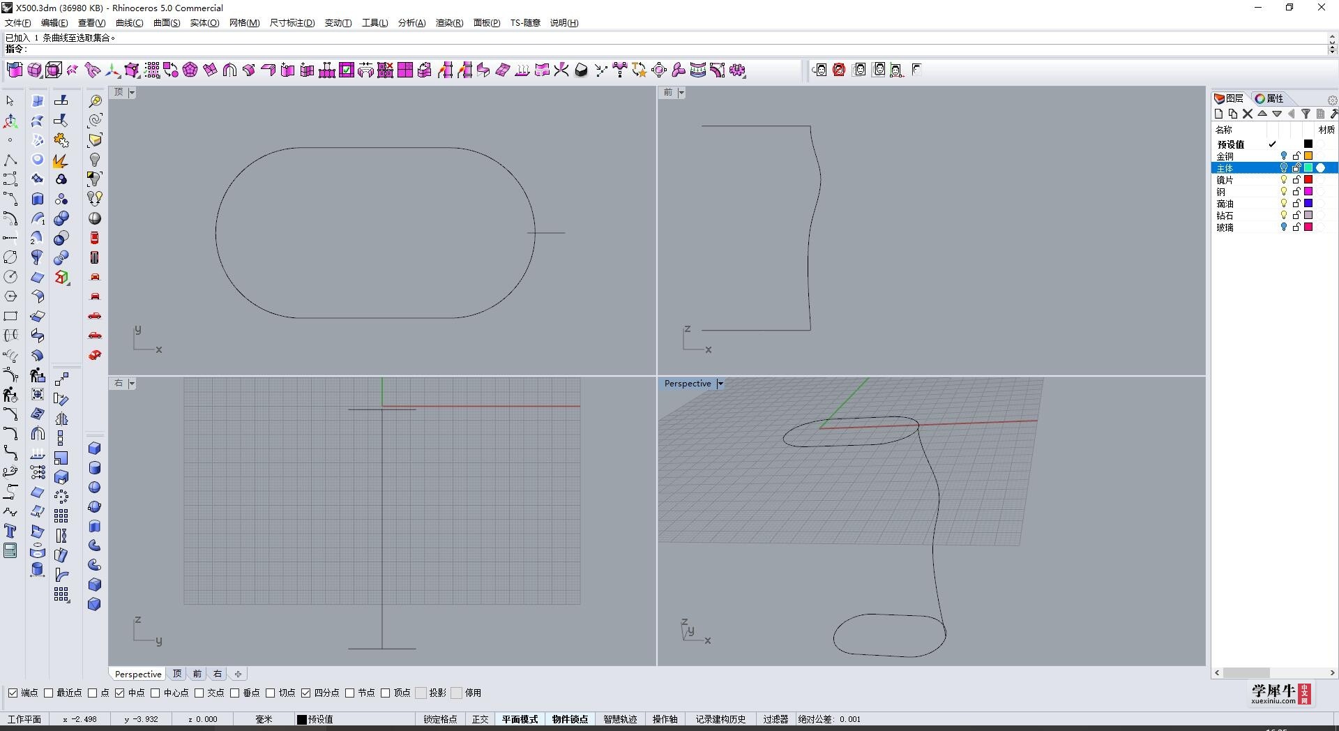Click the 3D box gumball icon in left toolbar

[62, 278]
